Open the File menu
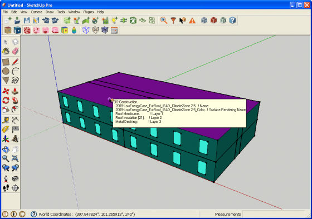312x219 pixels. pyautogui.click(x=5, y=12)
